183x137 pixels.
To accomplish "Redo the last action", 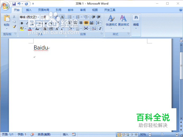I will tap(26, 4).
